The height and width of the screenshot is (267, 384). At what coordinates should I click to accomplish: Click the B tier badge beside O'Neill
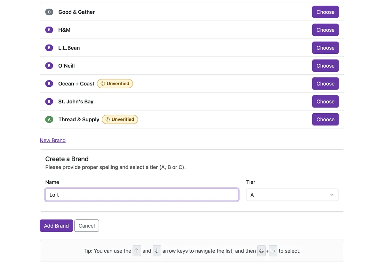[x=49, y=66]
